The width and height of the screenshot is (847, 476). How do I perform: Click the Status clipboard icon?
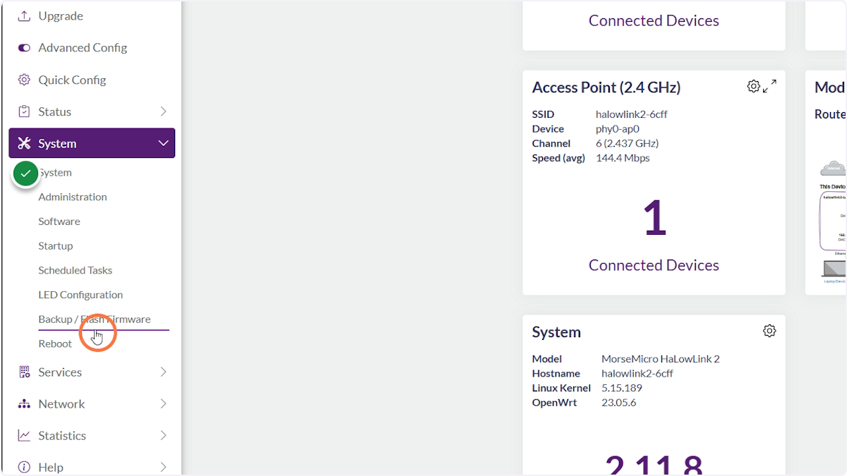click(24, 111)
